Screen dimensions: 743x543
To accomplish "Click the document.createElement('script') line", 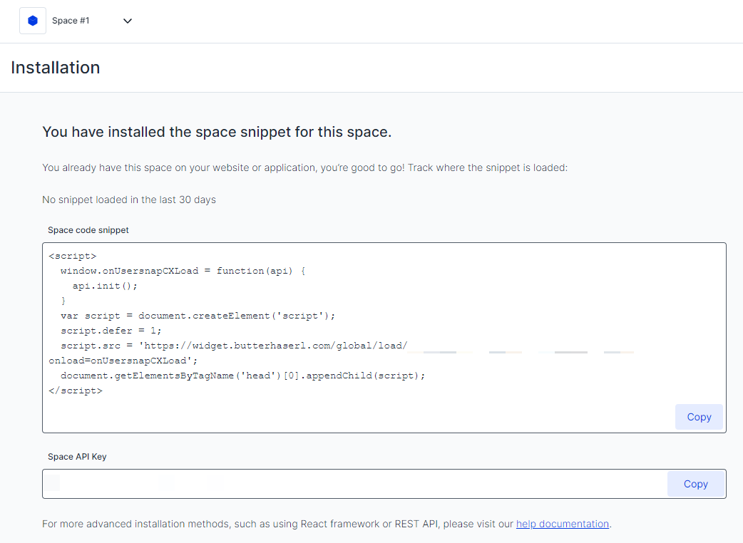I will [x=198, y=316].
